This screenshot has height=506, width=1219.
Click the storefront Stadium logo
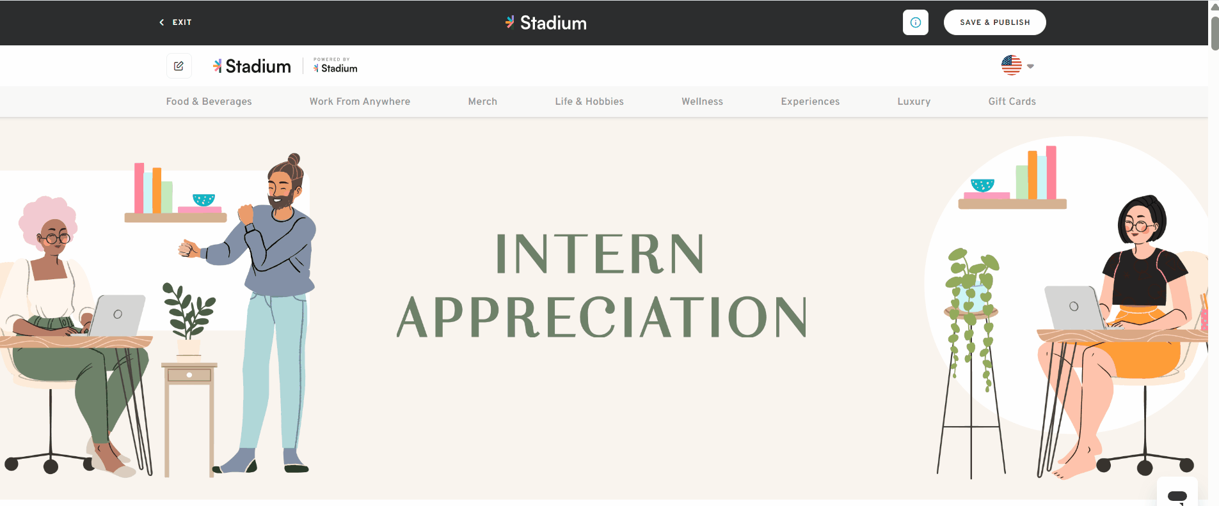(x=251, y=65)
